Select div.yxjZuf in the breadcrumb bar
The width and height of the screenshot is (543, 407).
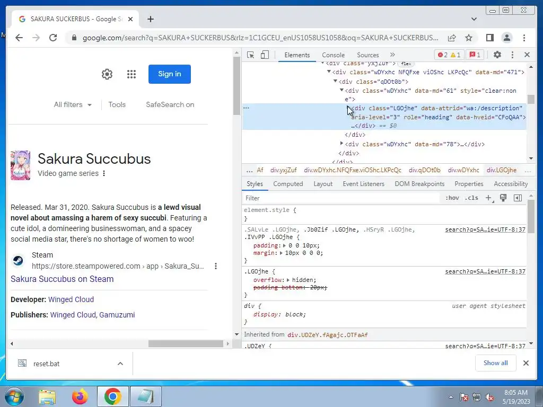coord(283,170)
